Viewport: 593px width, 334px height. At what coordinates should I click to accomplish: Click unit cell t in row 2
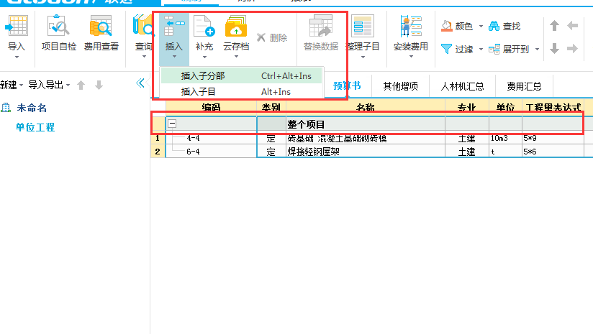[505, 152]
